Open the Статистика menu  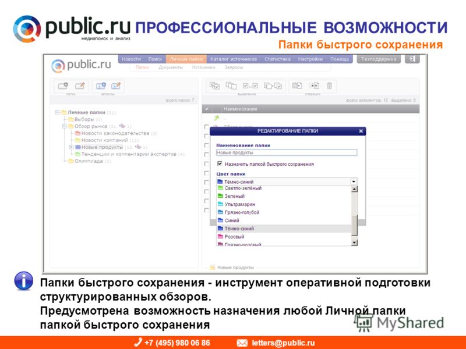tap(278, 59)
